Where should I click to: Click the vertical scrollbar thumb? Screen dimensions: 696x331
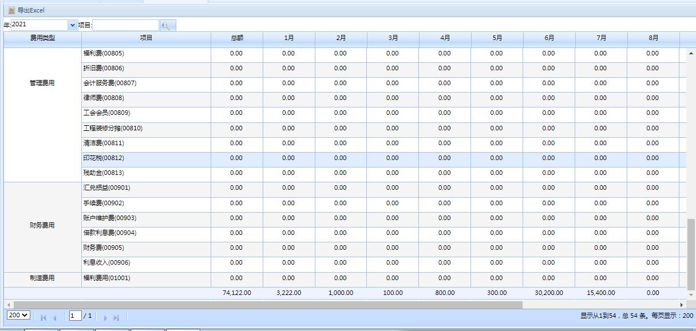point(691,254)
